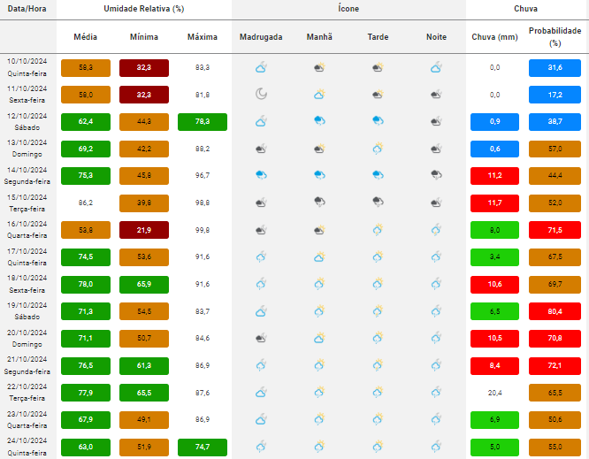Select the Manhã weather icon for 19/10/2024

tap(319, 310)
